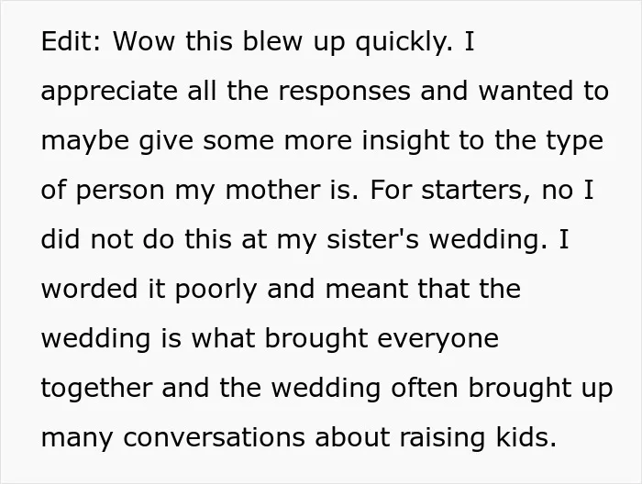Click the word "quickly." in the first line
Viewport: 642px width, 484px height.
(404, 42)
